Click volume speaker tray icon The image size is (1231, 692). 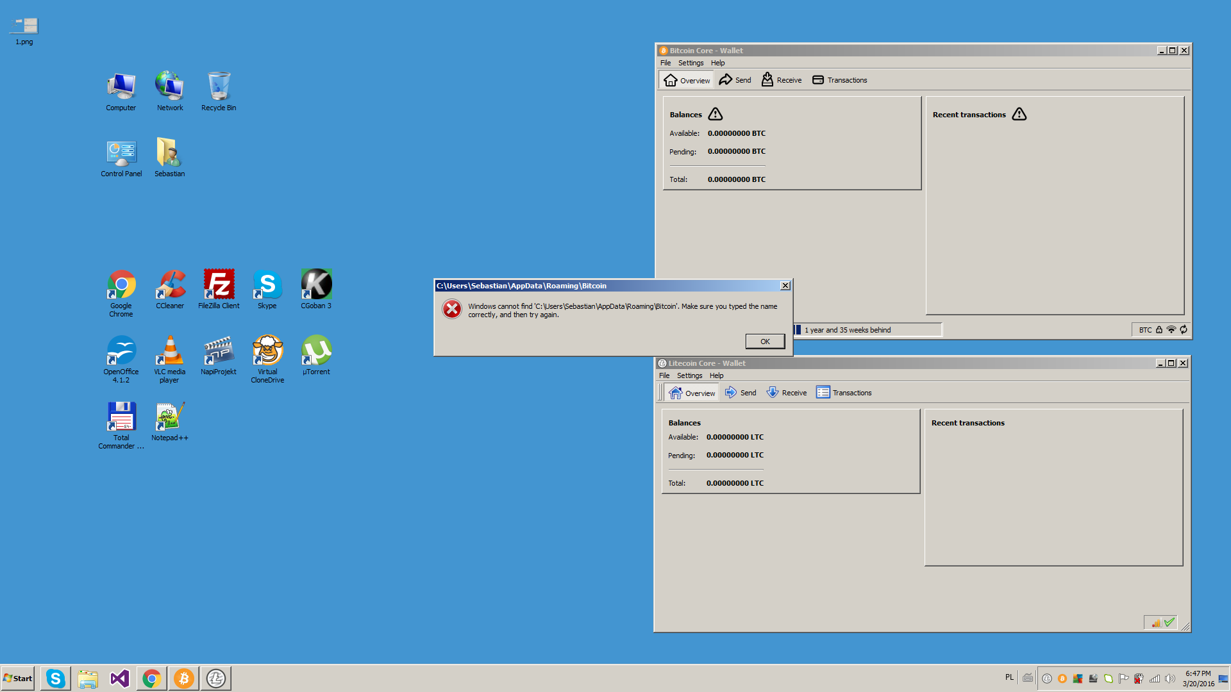pyautogui.click(x=1169, y=679)
